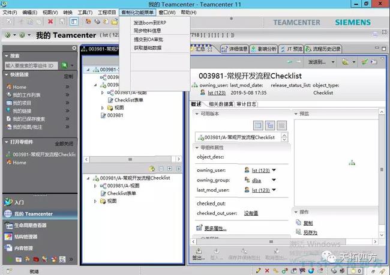The width and height of the screenshot is (390, 275).
Task: Switch to the 详细信息 tab
Action: [x=234, y=49]
